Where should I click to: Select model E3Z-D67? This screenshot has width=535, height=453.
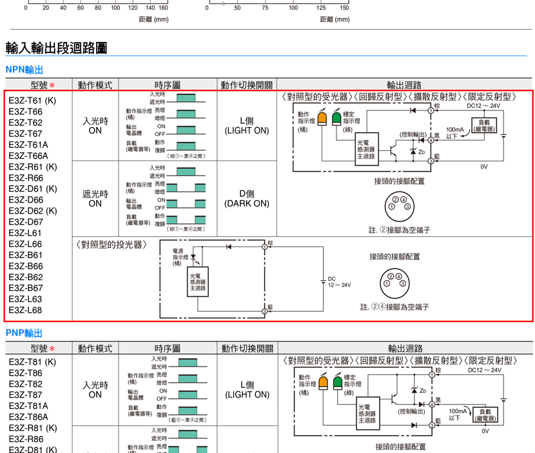(x=26, y=222)
